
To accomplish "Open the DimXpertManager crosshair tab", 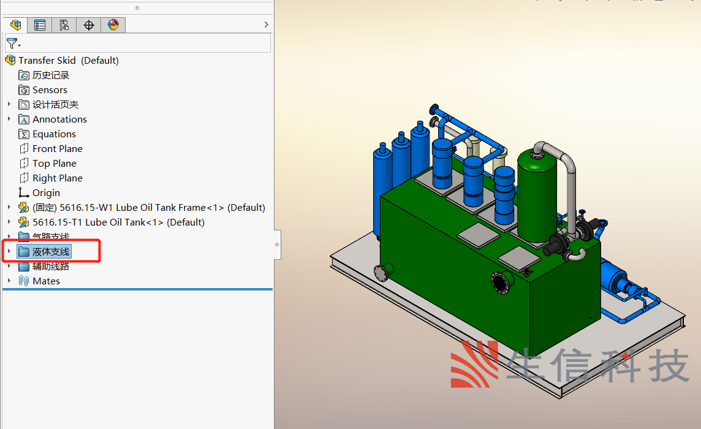I will pyautogui.click(x=88, y=25).
